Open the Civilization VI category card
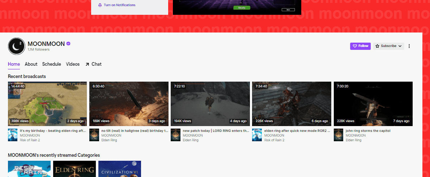430x177 pixels. 120,169
